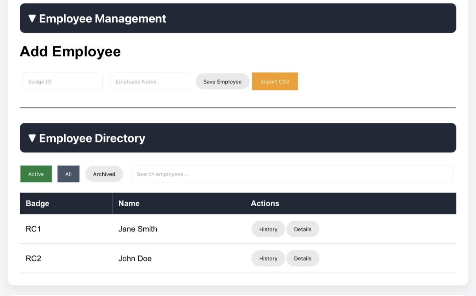Open Details for Jane Smith
Image resolution: width=476 pixels, height=296 pixels.
[303, 229]
